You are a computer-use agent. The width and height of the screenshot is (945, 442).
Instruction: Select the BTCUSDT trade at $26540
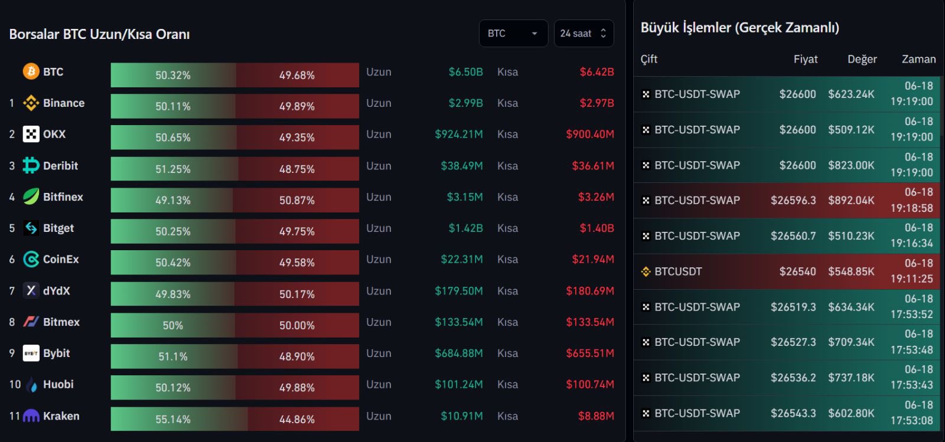(787, 271)
